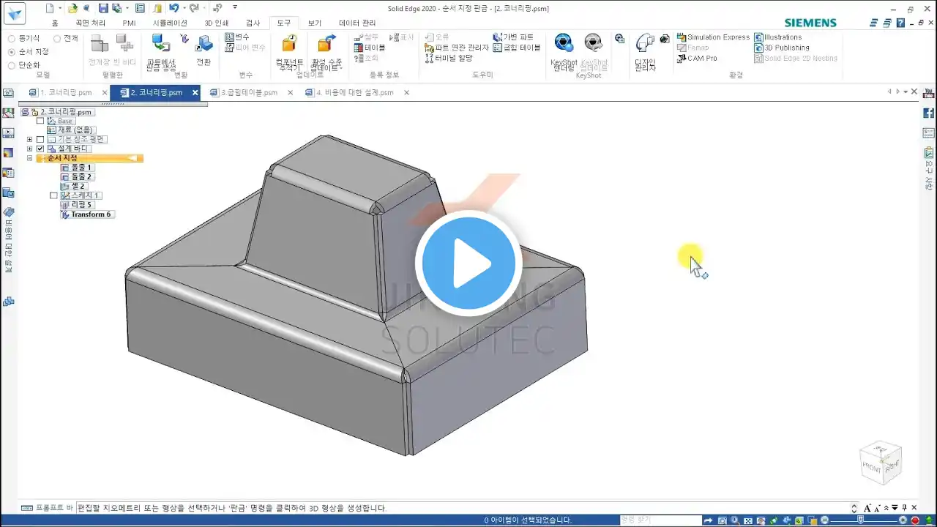This screenshot has height=527, width=937.
Task: Toggle 기본 참조 평면 checkbox
Action: click(40, 139)
